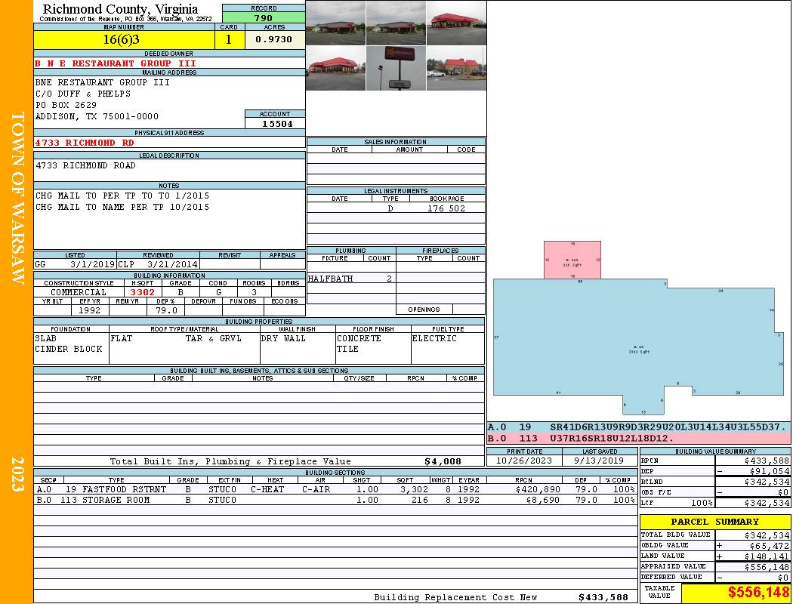
Task: Click the built-ins total value $4,008
Action: [x=443, y=461]
